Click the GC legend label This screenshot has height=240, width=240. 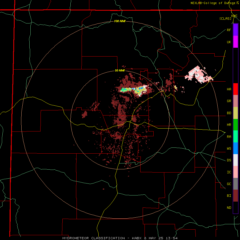pos(229,184)
